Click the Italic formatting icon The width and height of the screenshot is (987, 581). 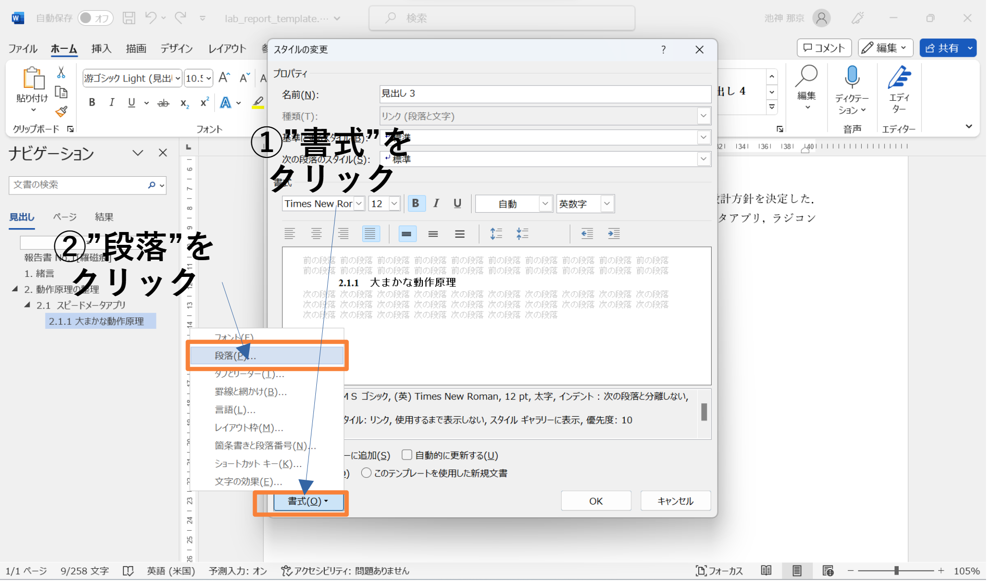pyautogui.click(x=436, y=203)
